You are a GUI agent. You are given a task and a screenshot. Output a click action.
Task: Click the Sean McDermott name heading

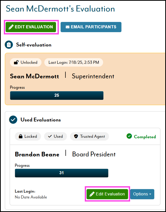point(34,76)
